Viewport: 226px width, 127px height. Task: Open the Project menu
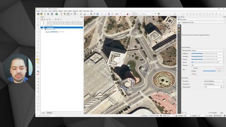pyautogui.click(x=38, y=11)
